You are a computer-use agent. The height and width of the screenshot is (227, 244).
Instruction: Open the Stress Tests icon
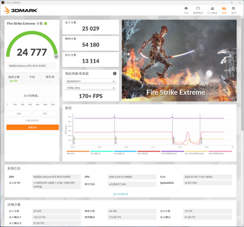pyautogui.click(x=212, y=8)
